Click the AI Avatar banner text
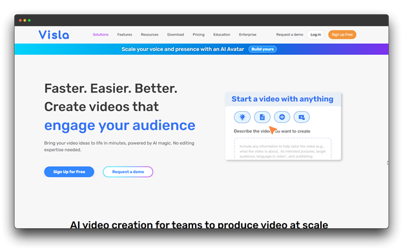403x250 pixels. 183,49
